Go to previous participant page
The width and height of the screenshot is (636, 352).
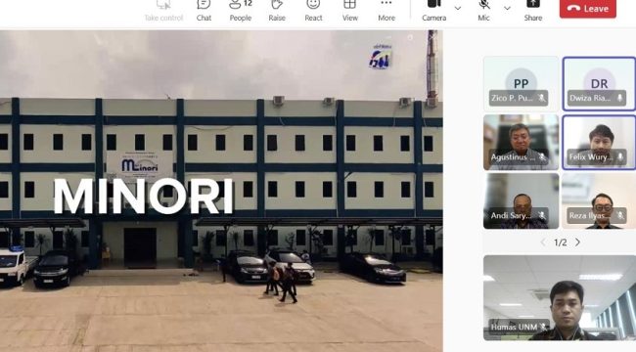click(543, 242)
